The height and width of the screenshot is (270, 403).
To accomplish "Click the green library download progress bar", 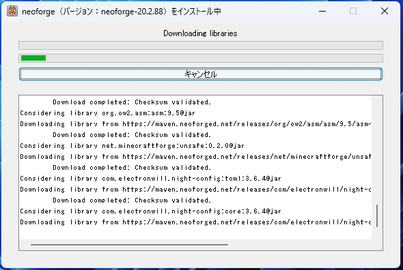I will (x=201, y=58).
